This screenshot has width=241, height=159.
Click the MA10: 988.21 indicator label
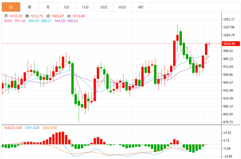coord(40,21)
